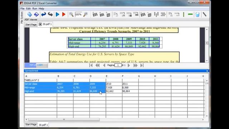Select the bottom 30.pdf 1 tab
This screenshot has height=129, width=229.
point(43,125)
